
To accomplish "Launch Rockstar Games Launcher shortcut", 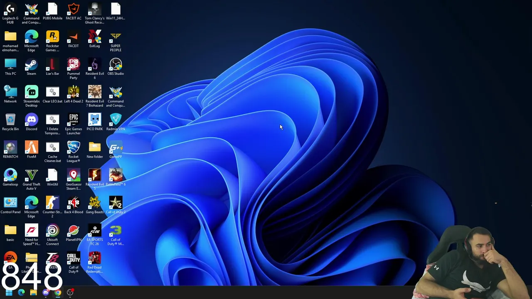I will tap(52, 41).
